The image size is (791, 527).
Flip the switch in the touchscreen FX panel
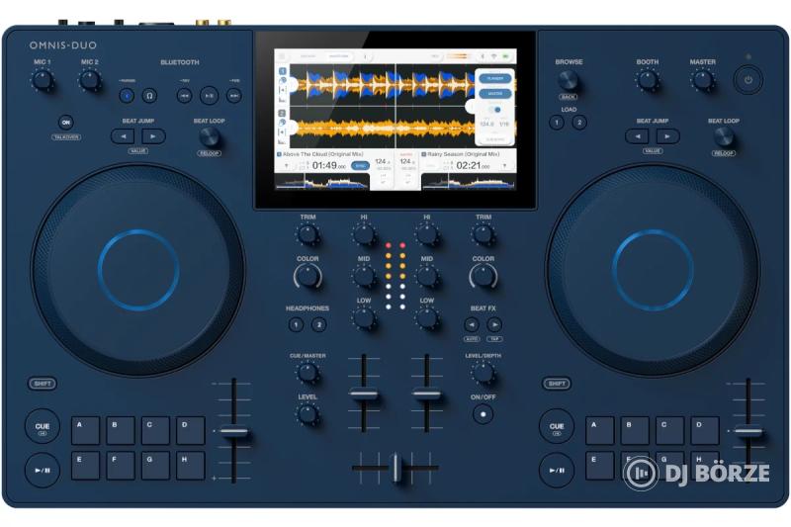pyautogui.click(x=495, y=110)
